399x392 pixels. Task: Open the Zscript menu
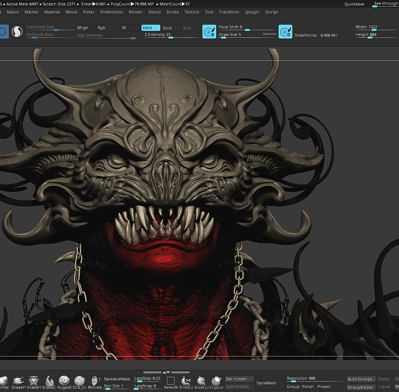click(272, 12)
